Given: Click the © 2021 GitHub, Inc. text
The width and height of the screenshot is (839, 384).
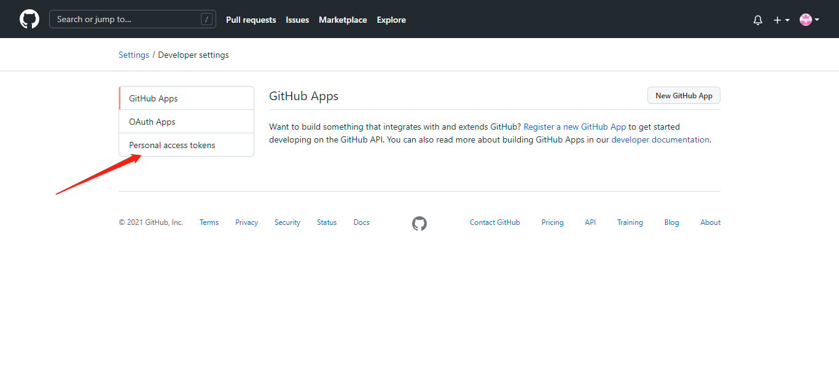Looking at the screenshot, I should [151, 222].
